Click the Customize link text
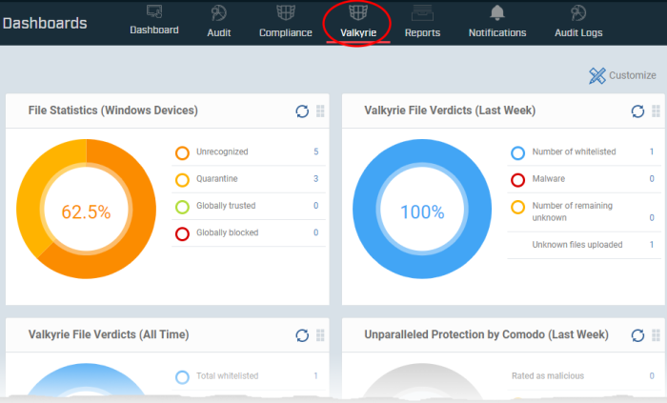The width and height of the screenshot is (667, 403). click(x=633, y=75)
